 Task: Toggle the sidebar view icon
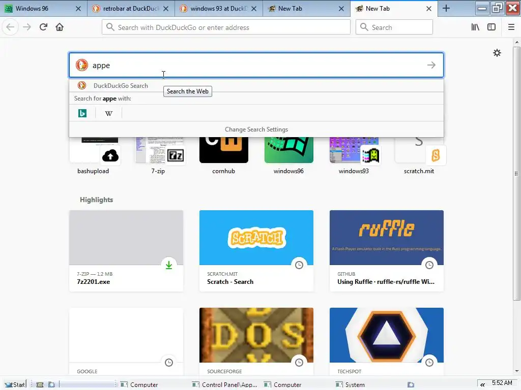[x=491, y=27]
